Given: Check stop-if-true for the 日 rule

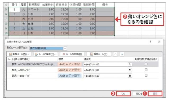Looking at the screenshot, I should point(146,70).
